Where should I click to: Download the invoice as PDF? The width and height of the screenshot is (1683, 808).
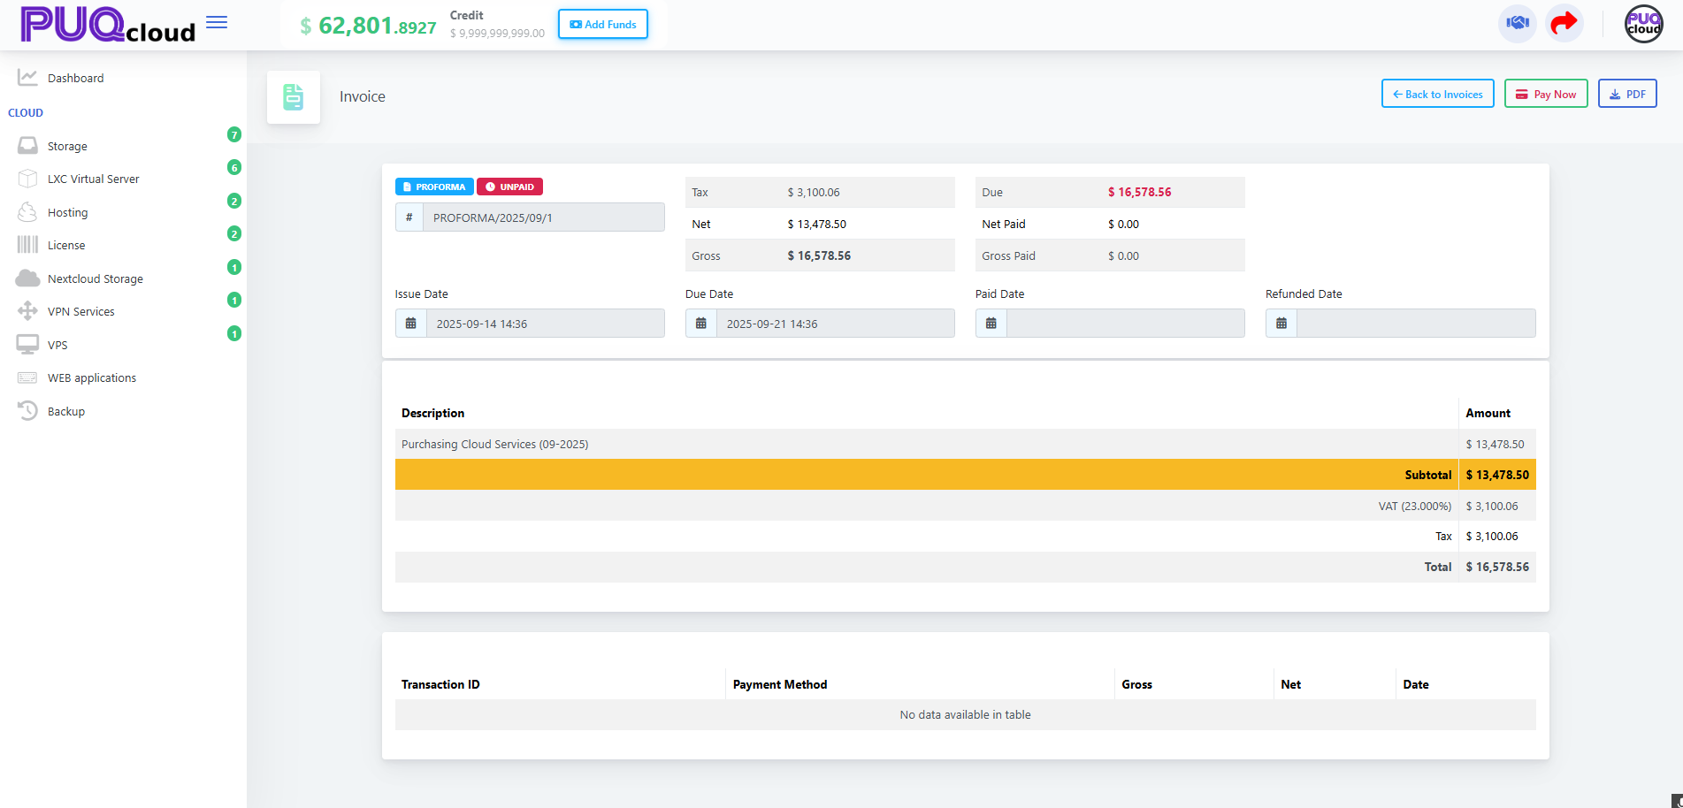(x=1627, y=94)
